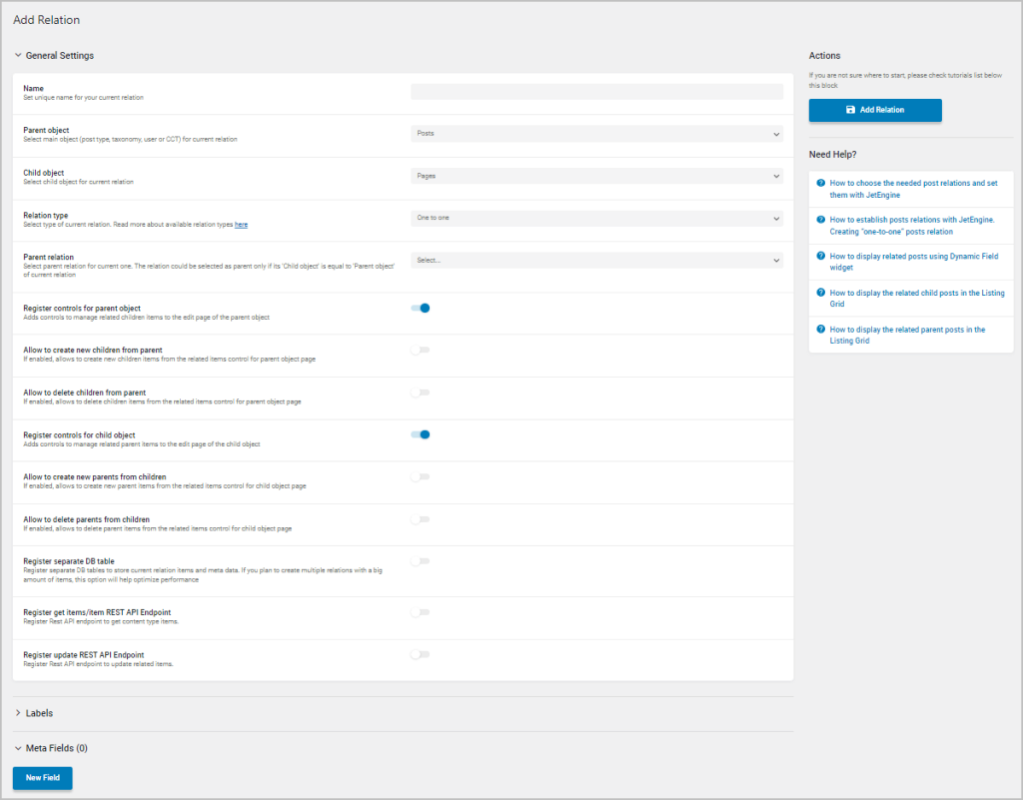Enable "Register update REST API Endpoint"

(420, 654)
